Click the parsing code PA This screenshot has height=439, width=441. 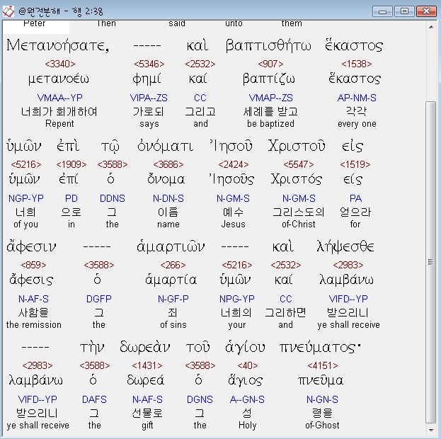tap(355, 198)
